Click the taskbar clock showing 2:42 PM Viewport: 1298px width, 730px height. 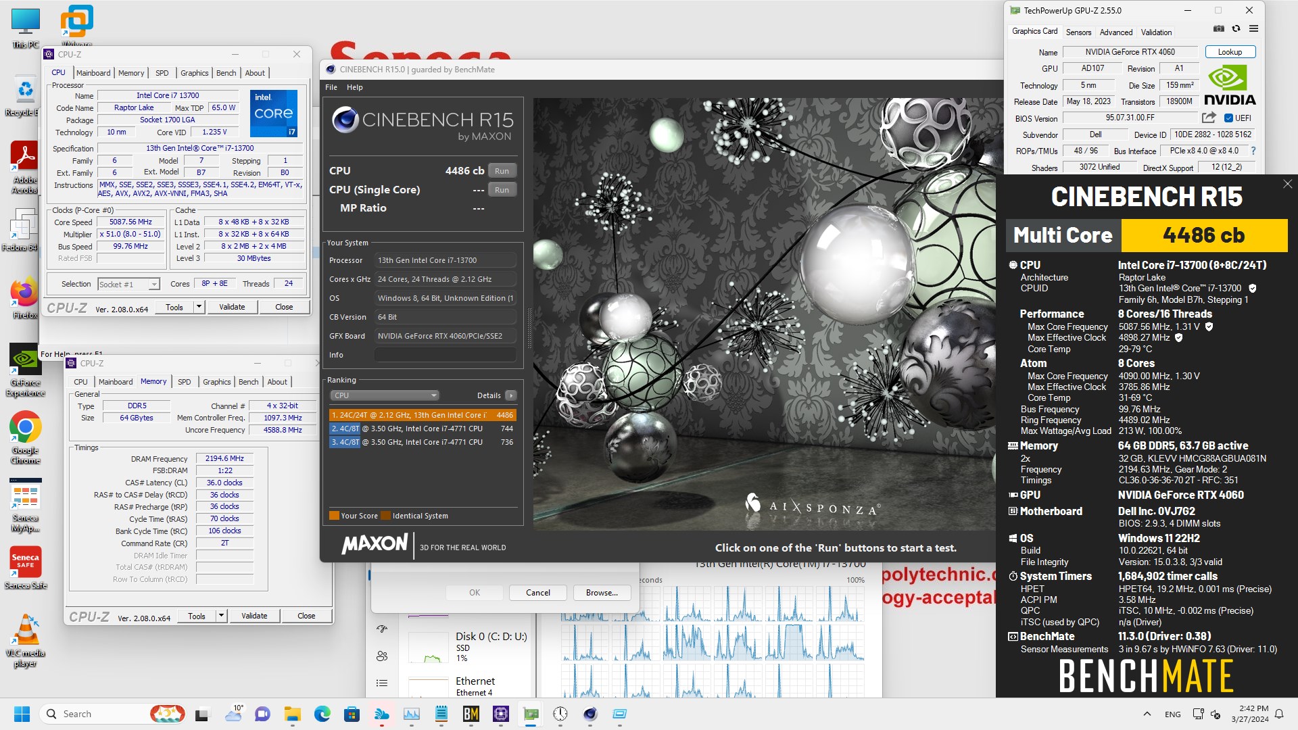(x=1250, y=714)
